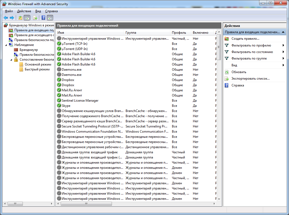Click gray status icon of first Daemonu.exe rule
Screen dimensions: 289x215
(59, 70)
